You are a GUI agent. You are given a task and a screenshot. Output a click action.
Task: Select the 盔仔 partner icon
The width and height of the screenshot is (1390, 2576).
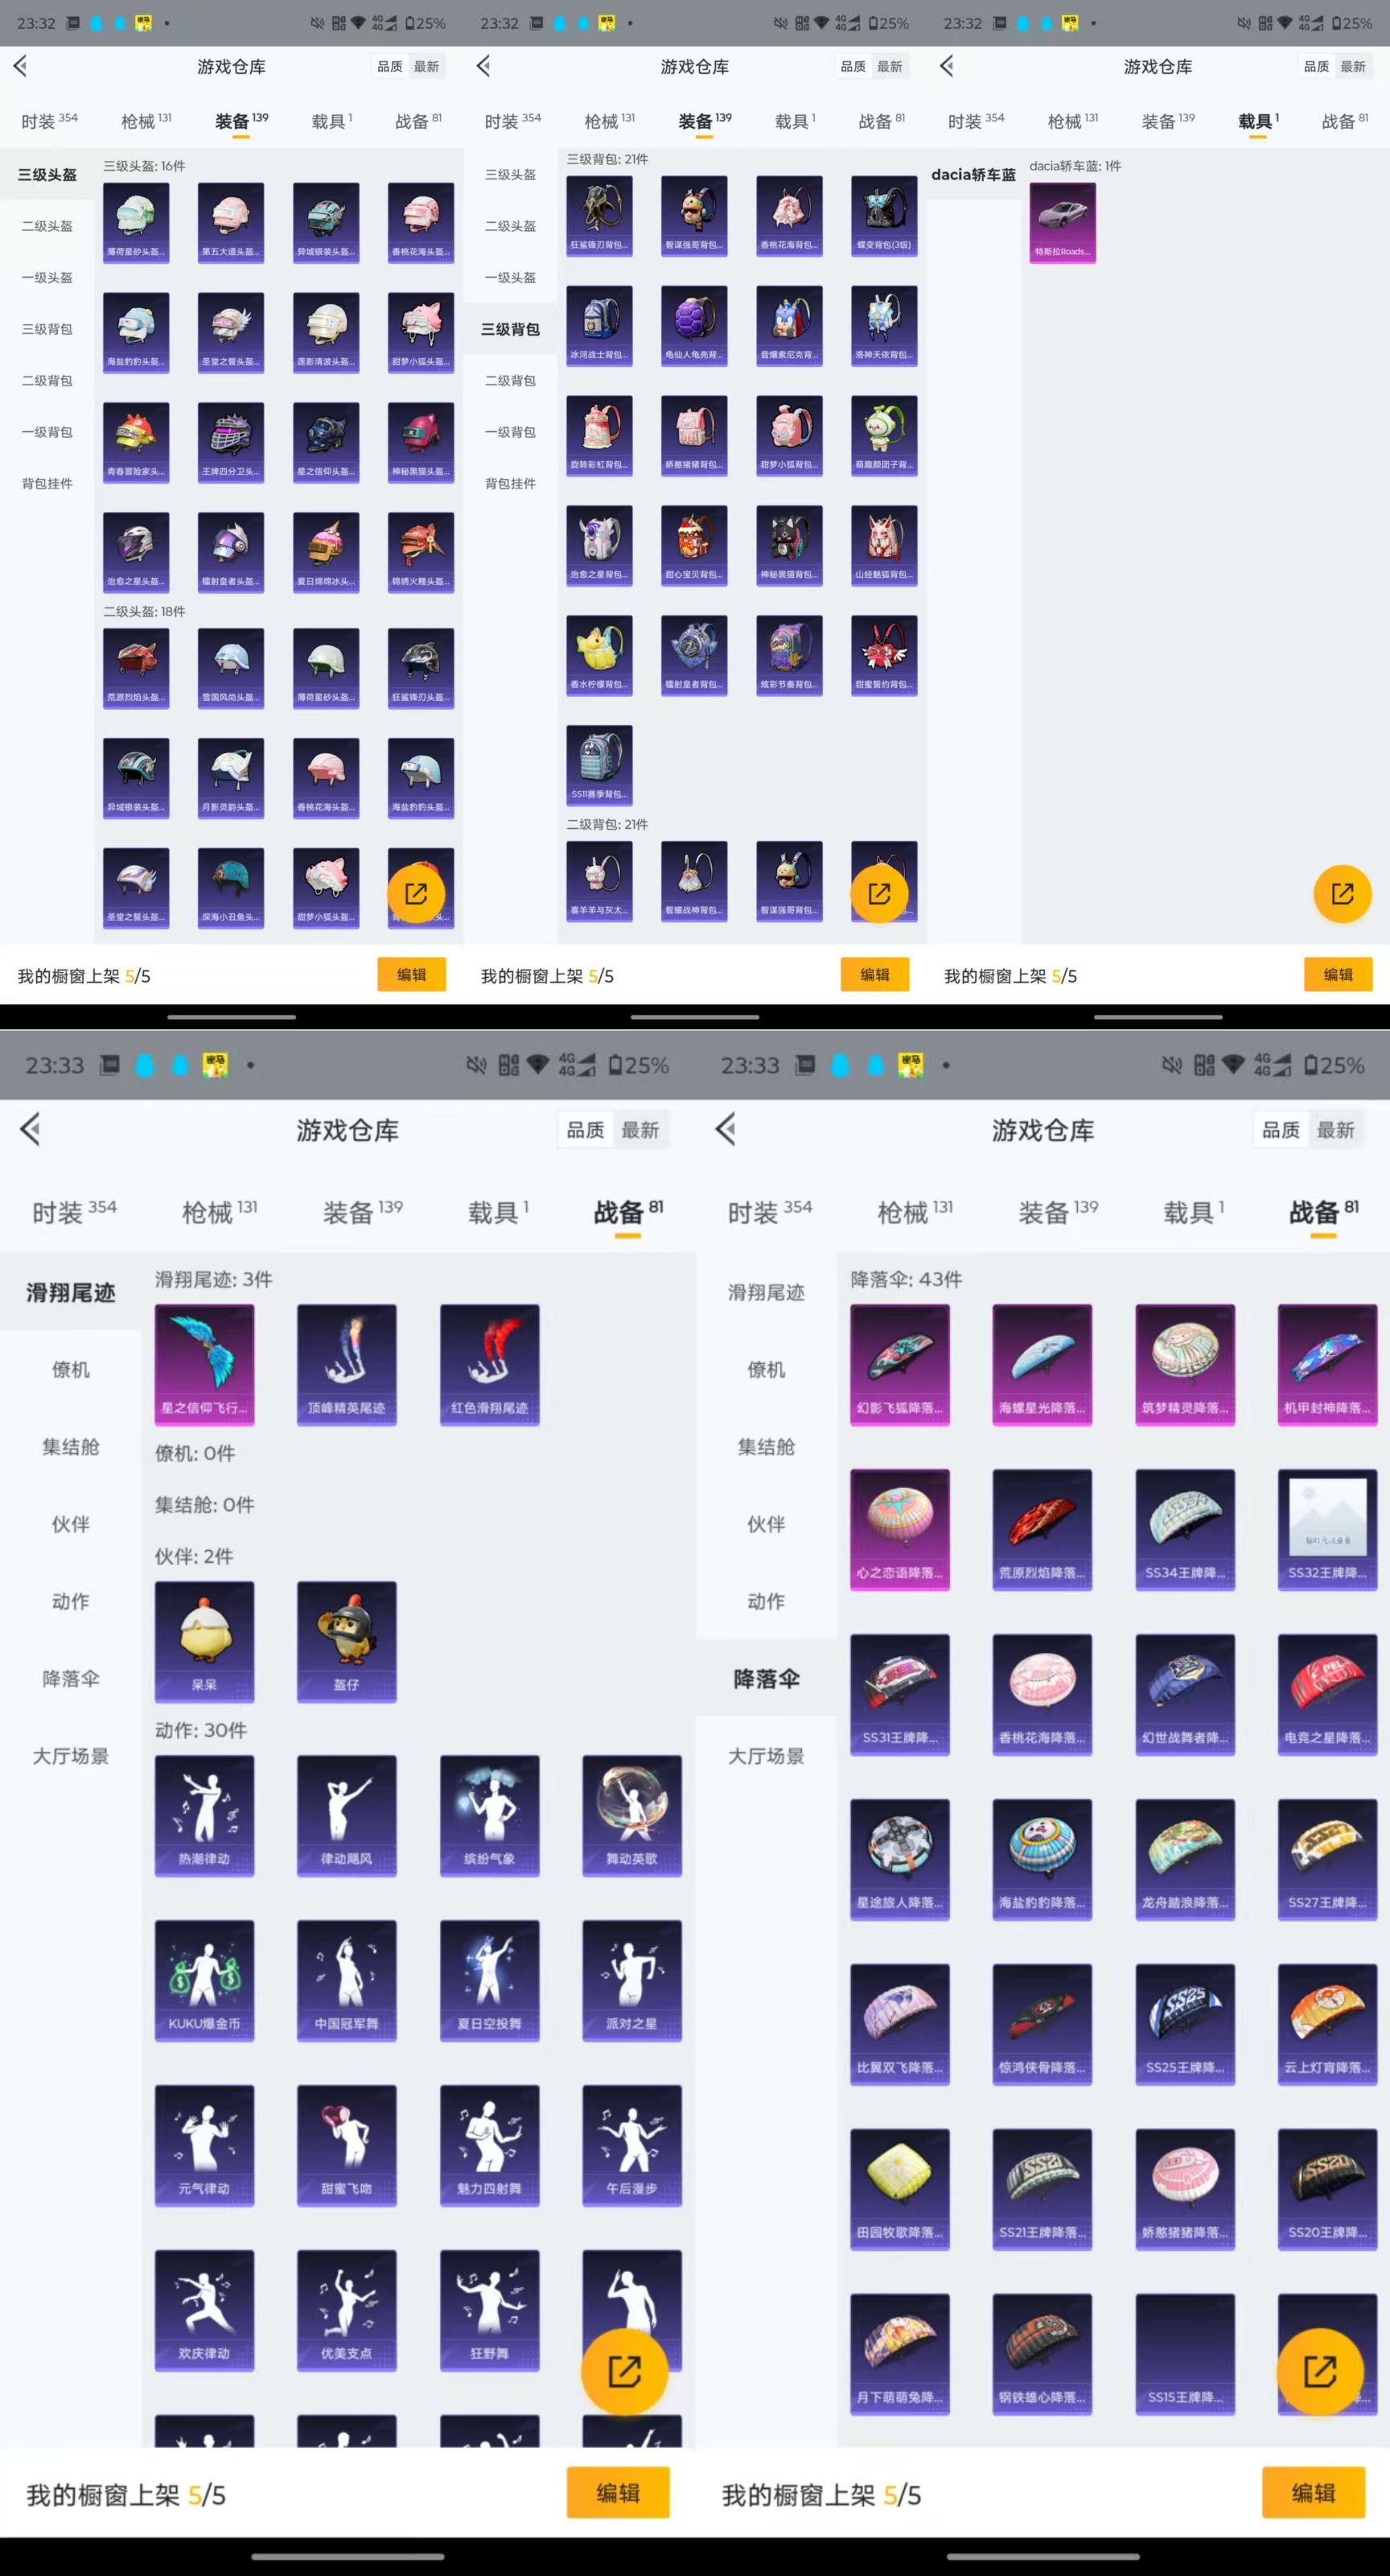point(346,1641)
